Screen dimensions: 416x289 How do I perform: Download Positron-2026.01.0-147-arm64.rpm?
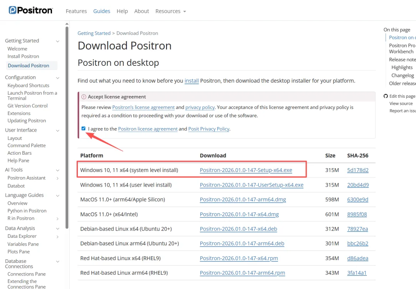pyautogui.click(x=243, y=273)
